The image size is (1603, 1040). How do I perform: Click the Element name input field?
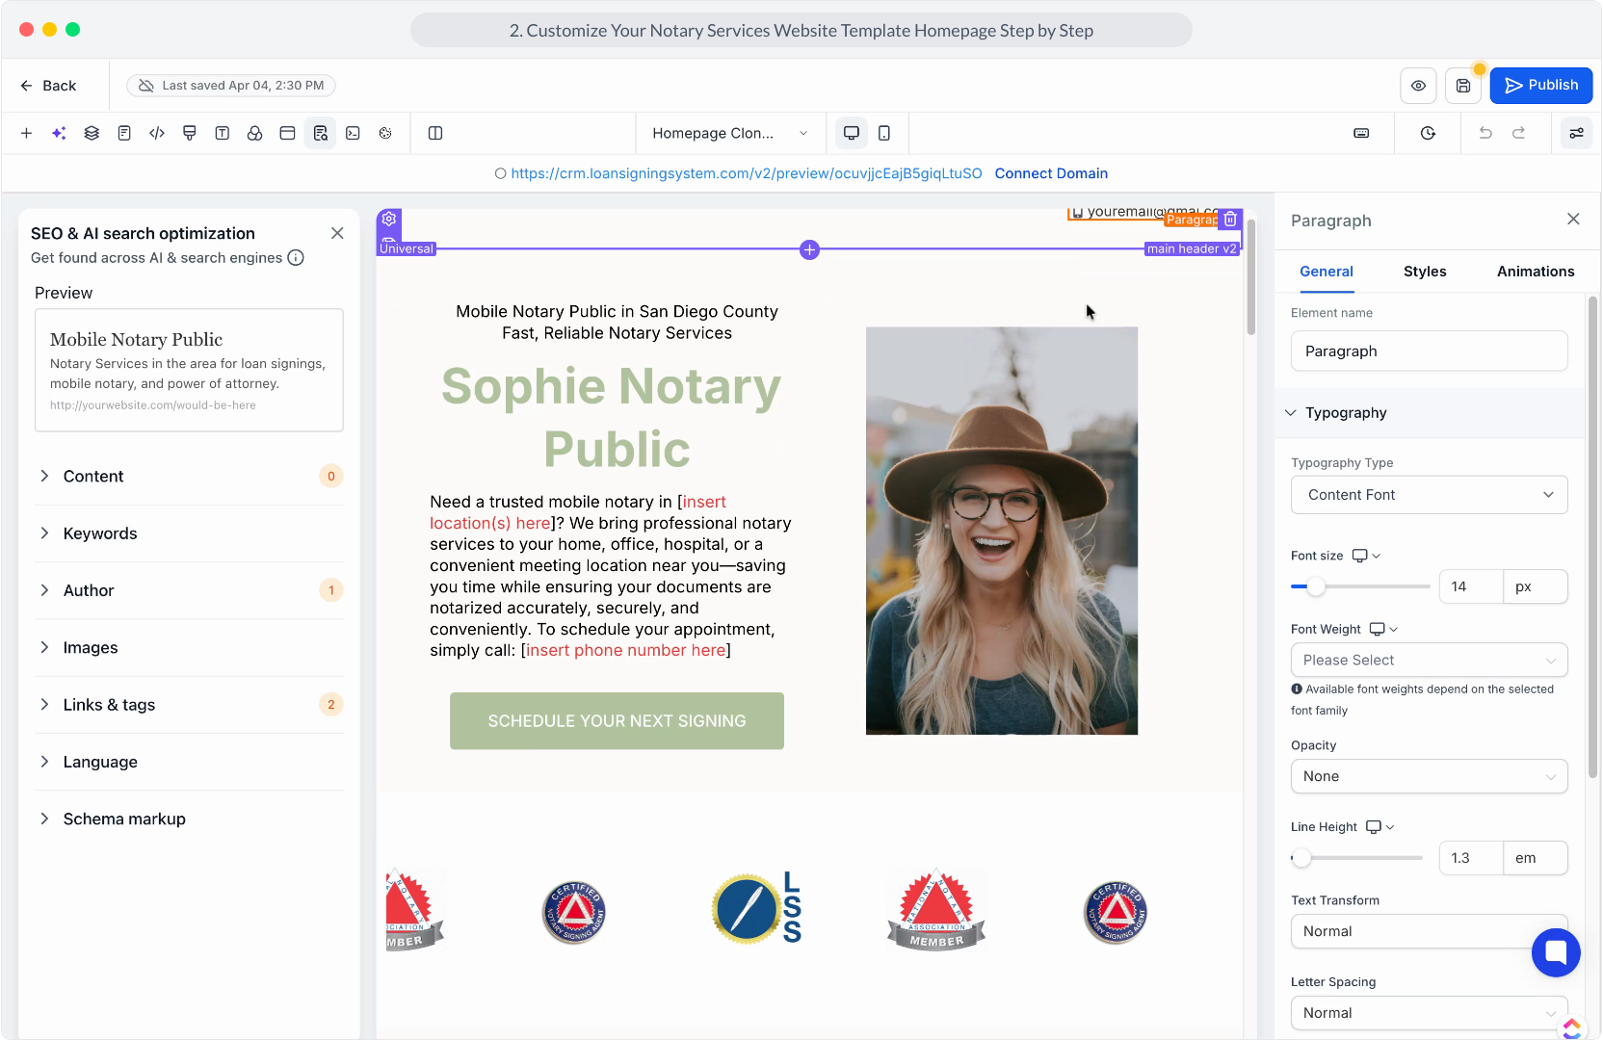(x=1429, y=351)
